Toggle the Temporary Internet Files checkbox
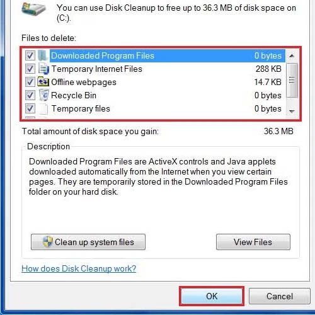This screenshot has height=315, width=315. [x=30, y=69]
